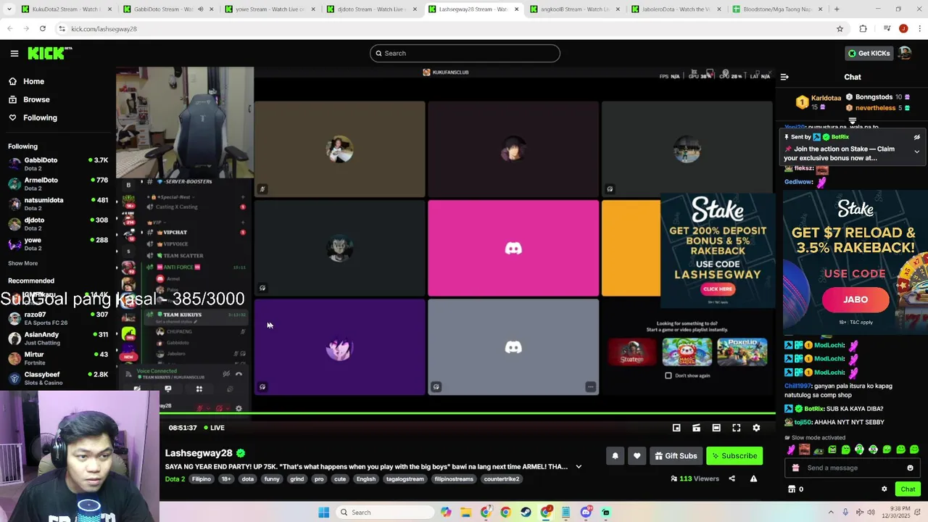Screen dimensions: 928x522
Task: Open the video player settings gear
Action: pyautogui.click(x=756, y=428)
